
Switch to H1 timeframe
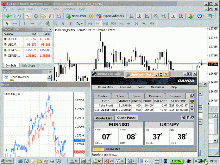point(121,24)
